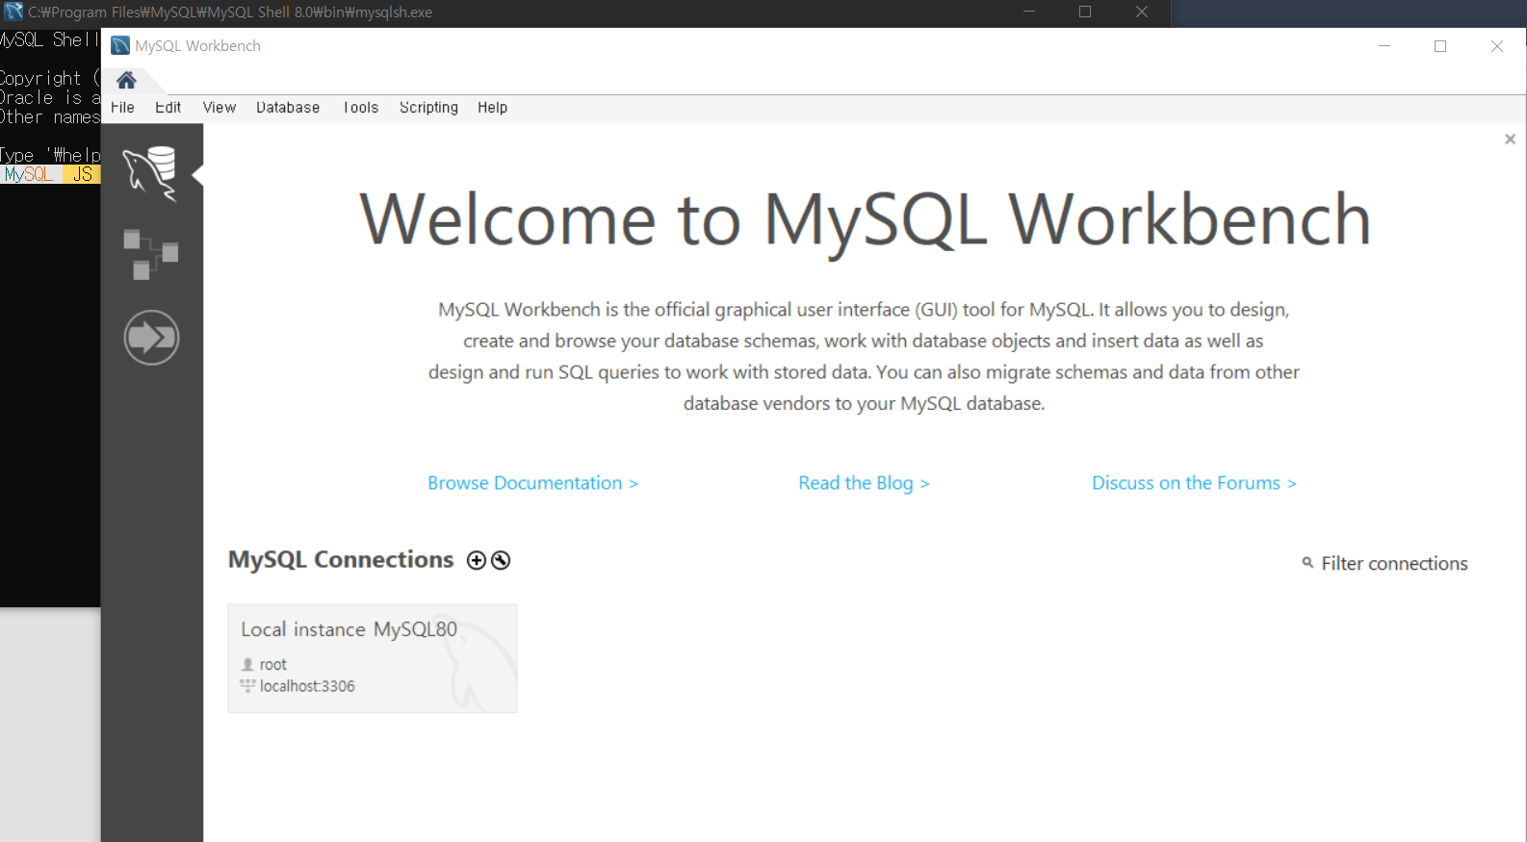Click the 'MySQL Connections' heading
The height and width of the screenshot is (842, 1527).
(x=341, y=559)
